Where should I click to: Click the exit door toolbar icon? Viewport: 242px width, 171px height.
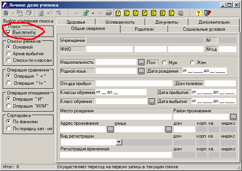coord(207,13)
